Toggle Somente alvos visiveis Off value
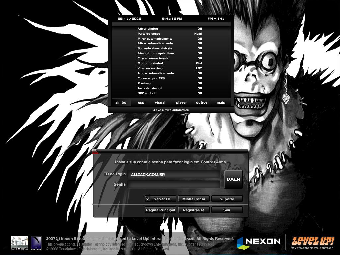340x255 pixels. (x=200, y=48)
